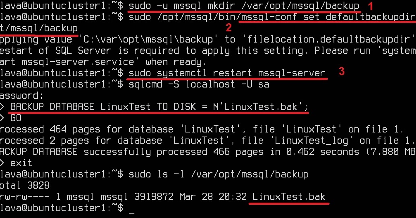Click the red annotation number 3
This screenshot has height=218, width=416.
point(342,71)
